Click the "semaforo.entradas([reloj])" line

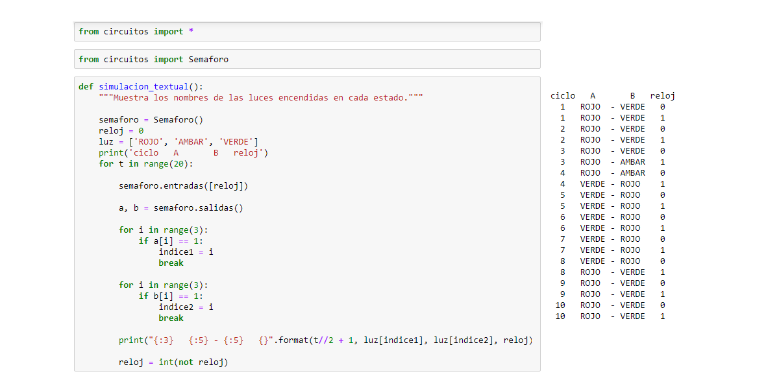184,186
